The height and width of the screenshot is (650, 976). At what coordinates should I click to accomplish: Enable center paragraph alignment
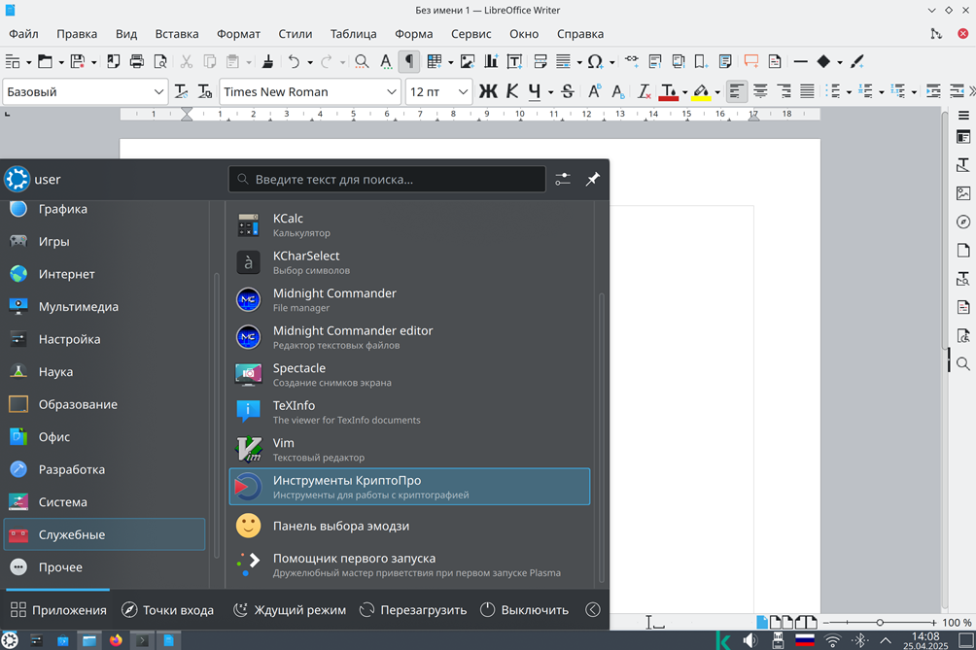[x=760, y=92]
